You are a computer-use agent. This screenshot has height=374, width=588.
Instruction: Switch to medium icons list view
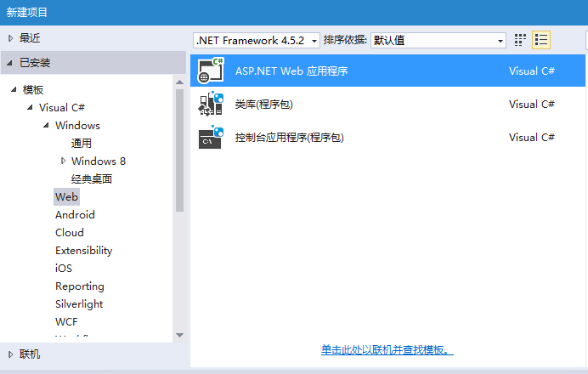(x=541, y=40)
